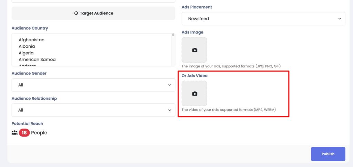Viewport: 353px width, 167px height.
Task: Select Afghanistan in the Audience Country list
Action: 31,40
